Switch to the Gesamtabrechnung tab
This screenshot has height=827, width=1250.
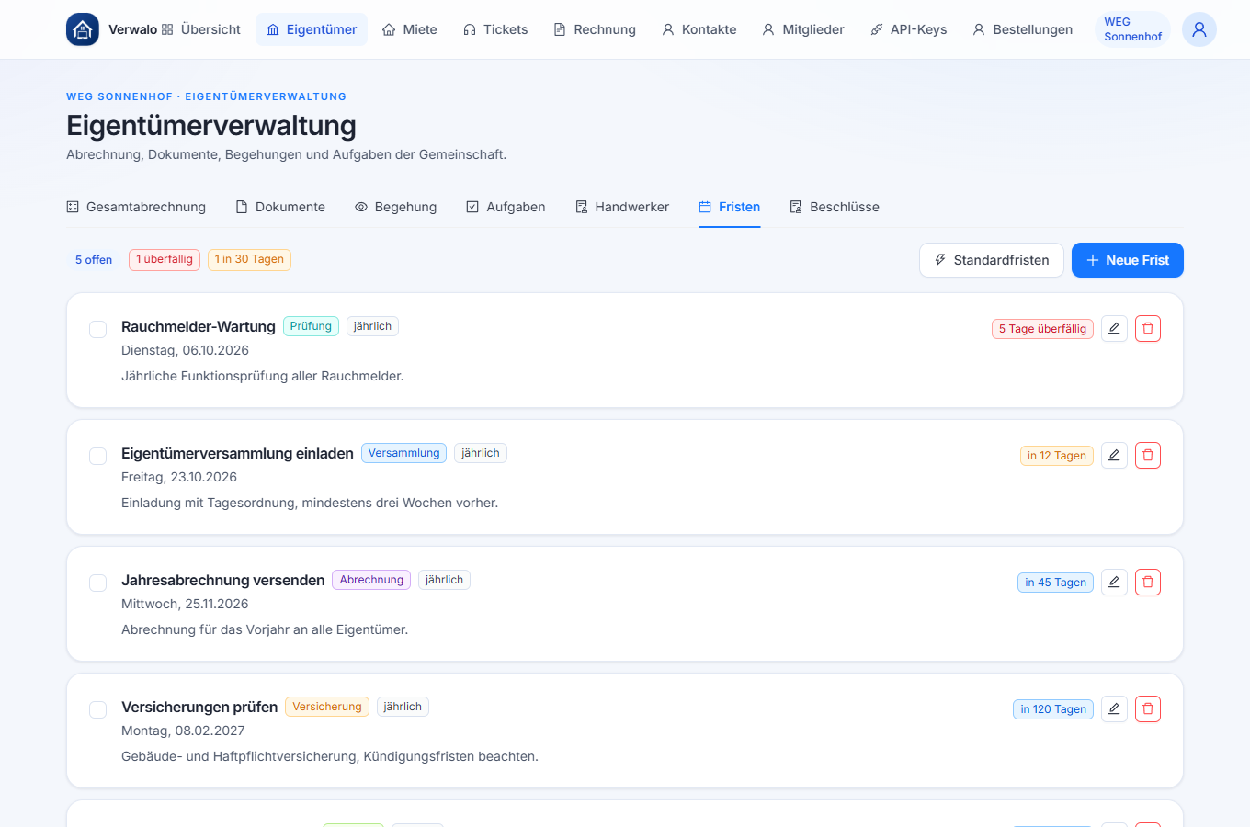click(136, 207)
